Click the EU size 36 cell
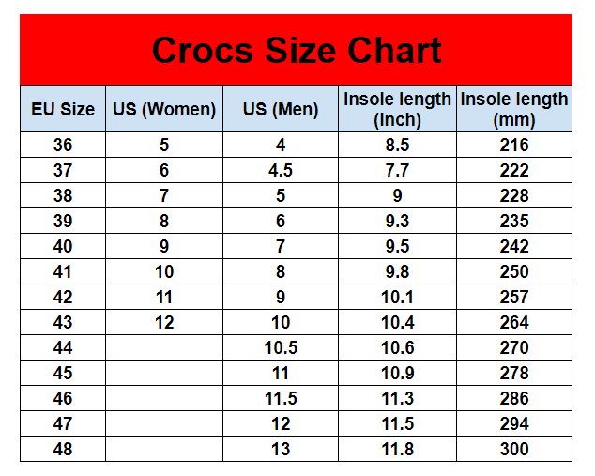 pyautogui.click(x=63, y=146)
